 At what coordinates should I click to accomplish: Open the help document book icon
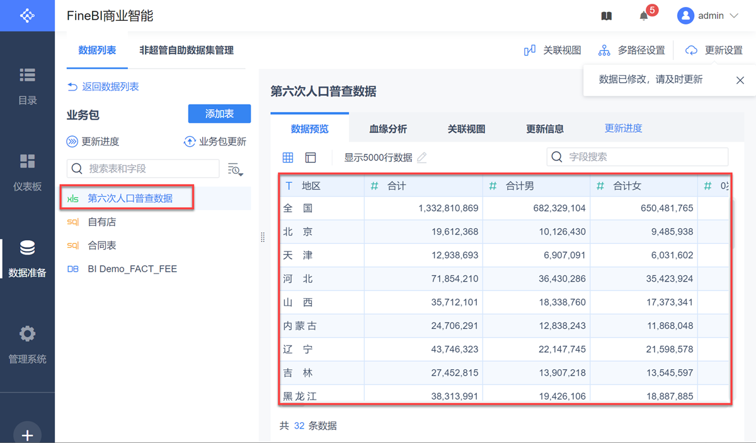pos(607,16)
